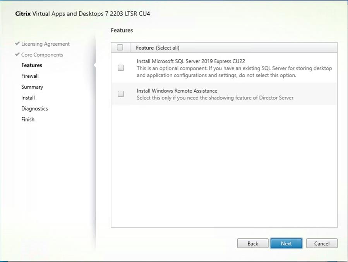Jump to the Finish step

(x=27, y=119)
